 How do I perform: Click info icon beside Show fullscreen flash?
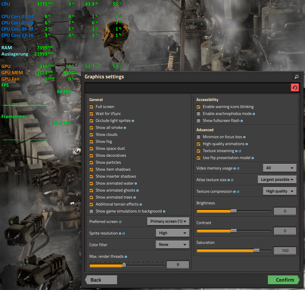point(242,121)
